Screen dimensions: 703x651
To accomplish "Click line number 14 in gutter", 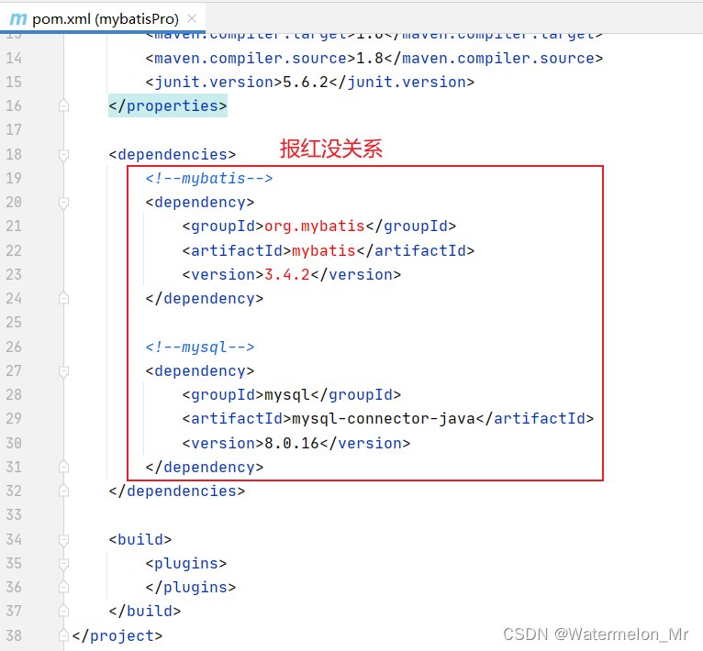I will coord(14,59).
